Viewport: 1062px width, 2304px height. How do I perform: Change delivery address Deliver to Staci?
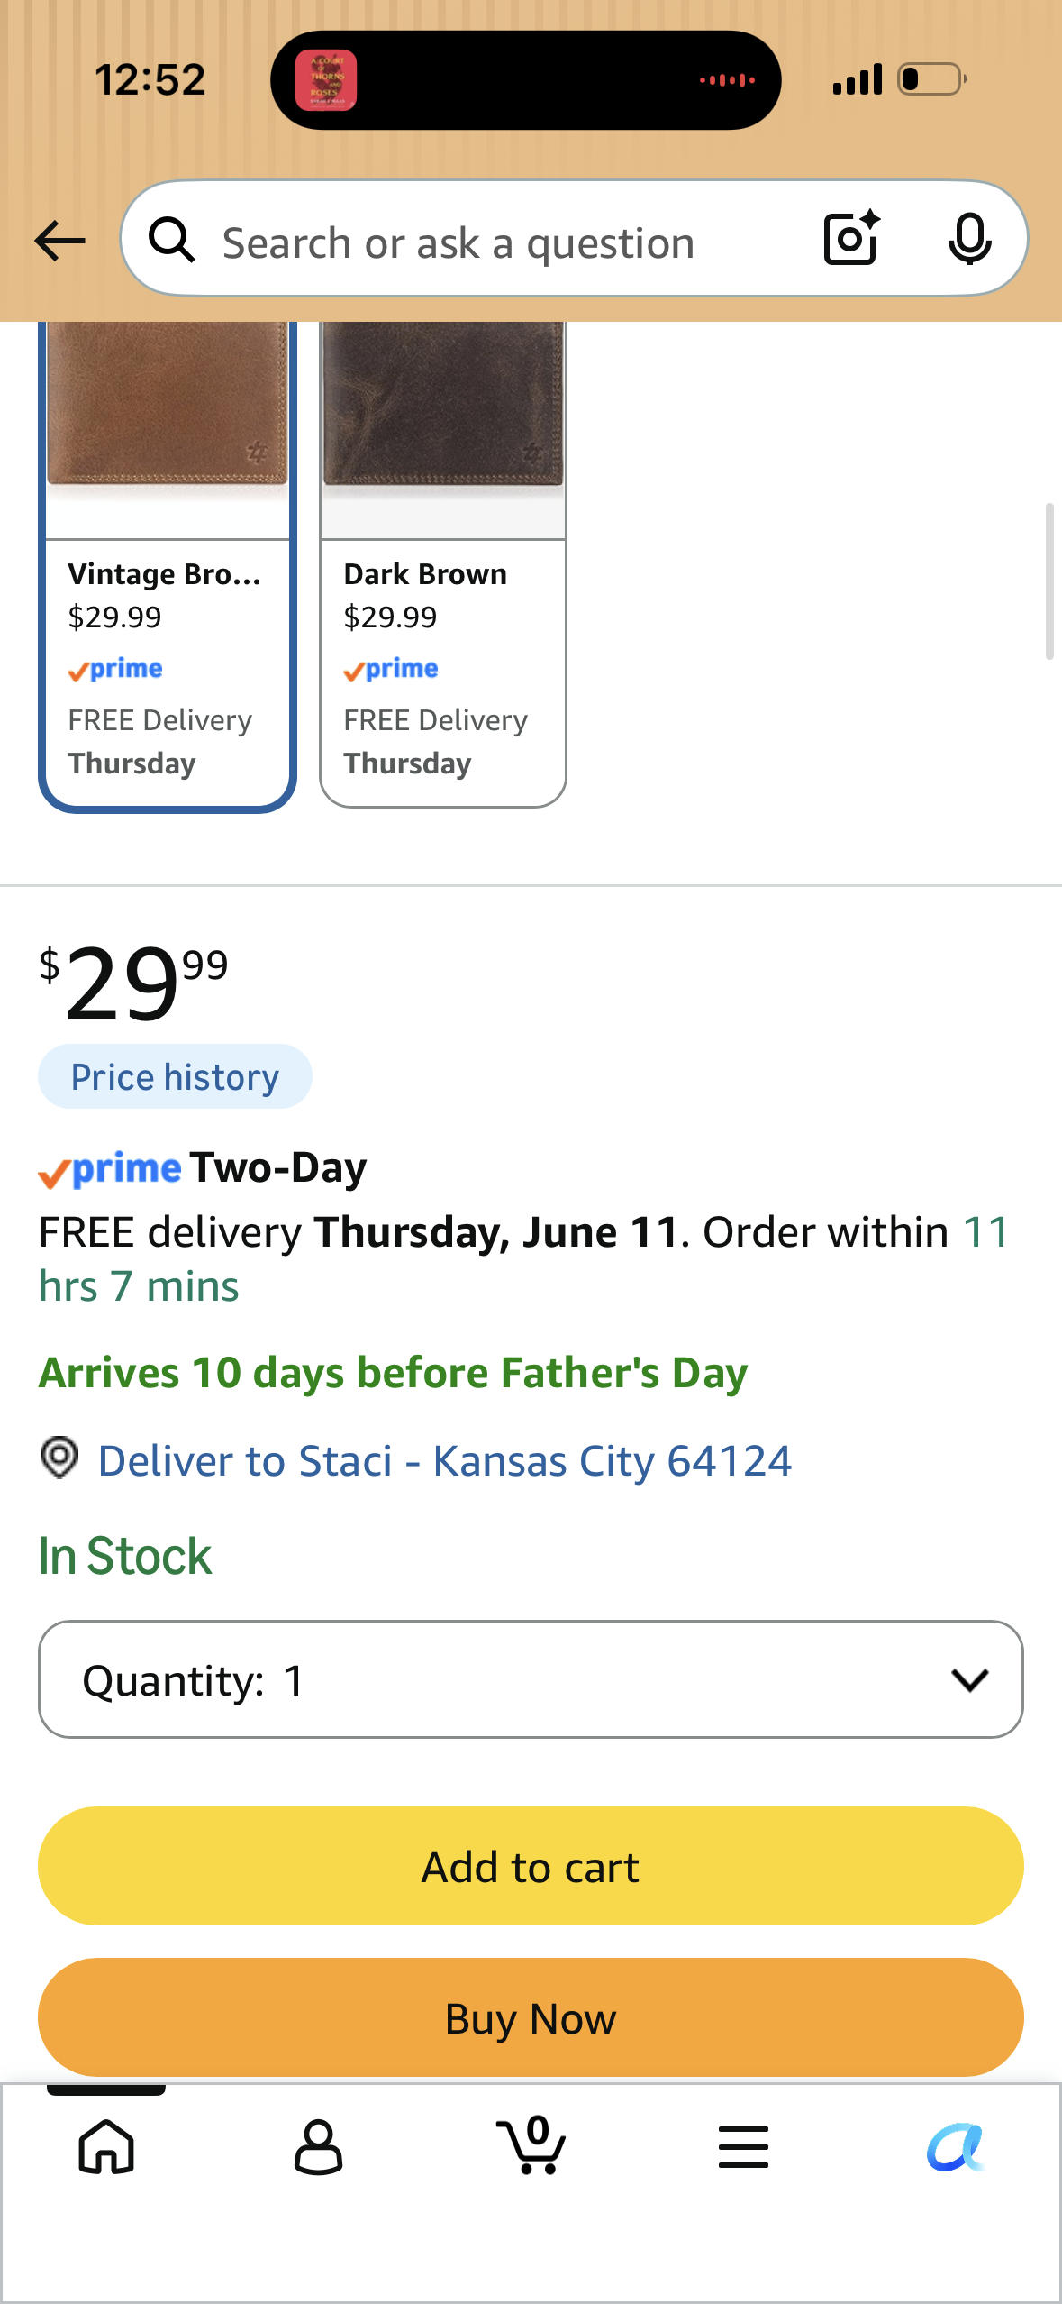(x=444, y=1460)
